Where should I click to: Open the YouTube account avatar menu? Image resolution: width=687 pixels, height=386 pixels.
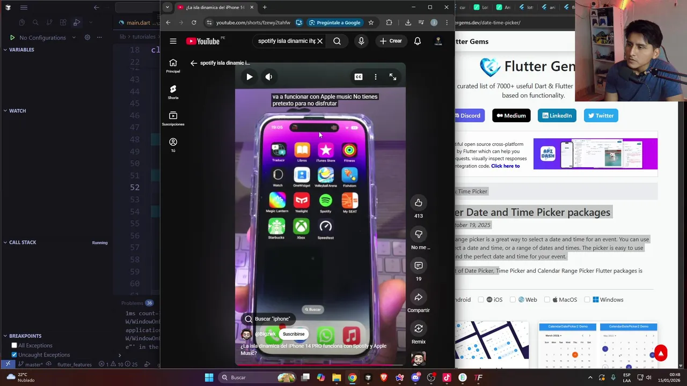coord(438,41)
